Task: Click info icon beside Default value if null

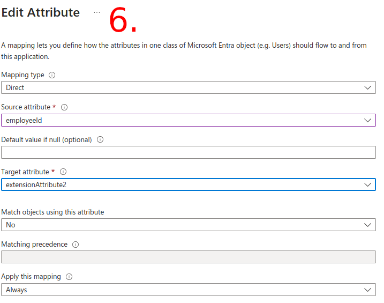Action: pos(100,140)
